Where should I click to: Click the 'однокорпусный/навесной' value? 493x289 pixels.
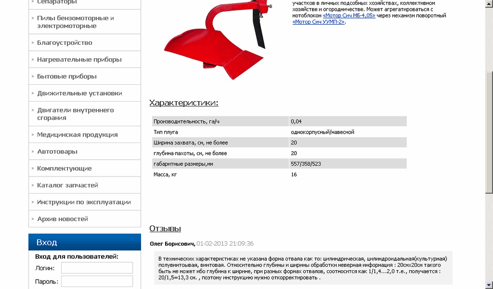tap(322, 132)
